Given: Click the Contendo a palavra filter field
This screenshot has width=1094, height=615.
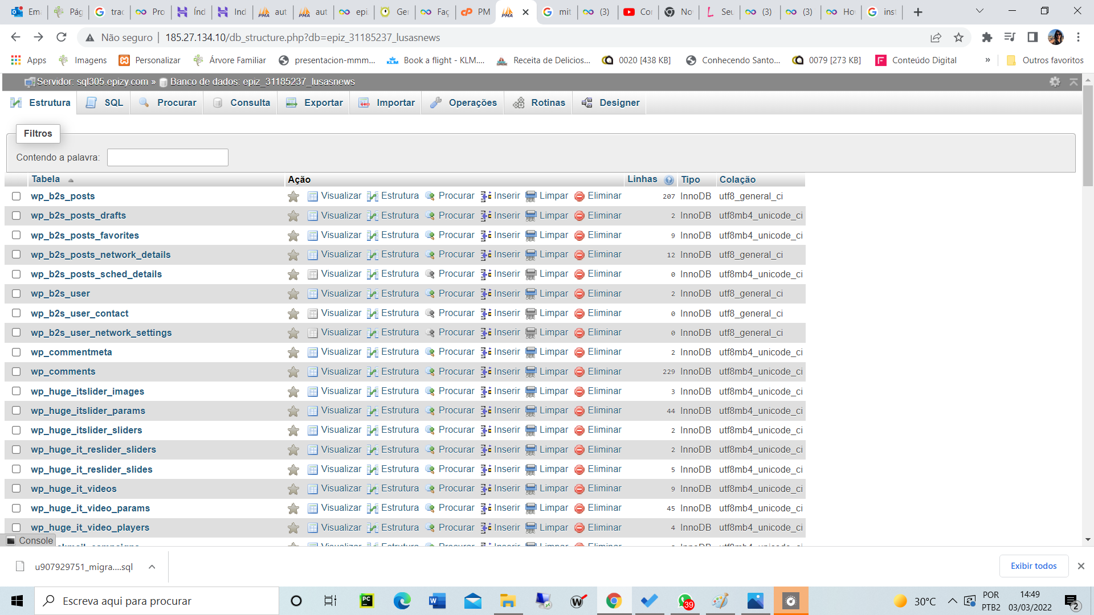Looking at the screenshot, I should pyautogui.click(x=168, y=158).
